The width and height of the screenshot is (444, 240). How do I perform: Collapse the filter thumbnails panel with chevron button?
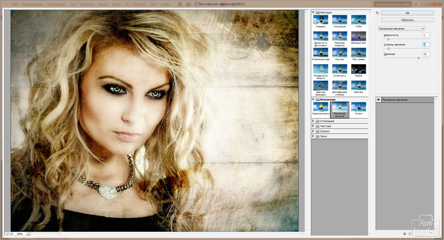point(377,13)
